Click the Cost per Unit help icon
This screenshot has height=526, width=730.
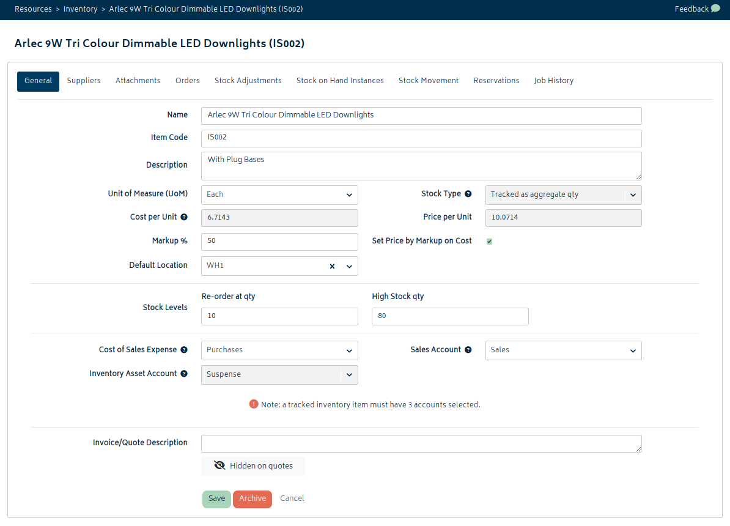coord(184,217)
